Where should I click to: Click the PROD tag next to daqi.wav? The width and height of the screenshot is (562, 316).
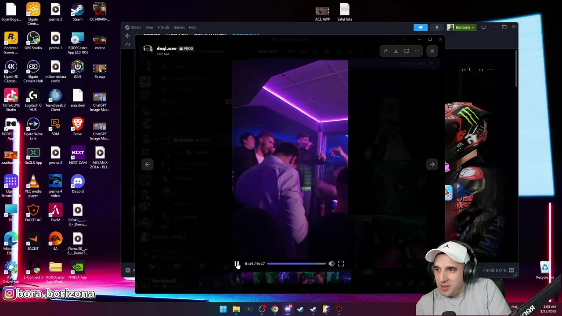186,49
